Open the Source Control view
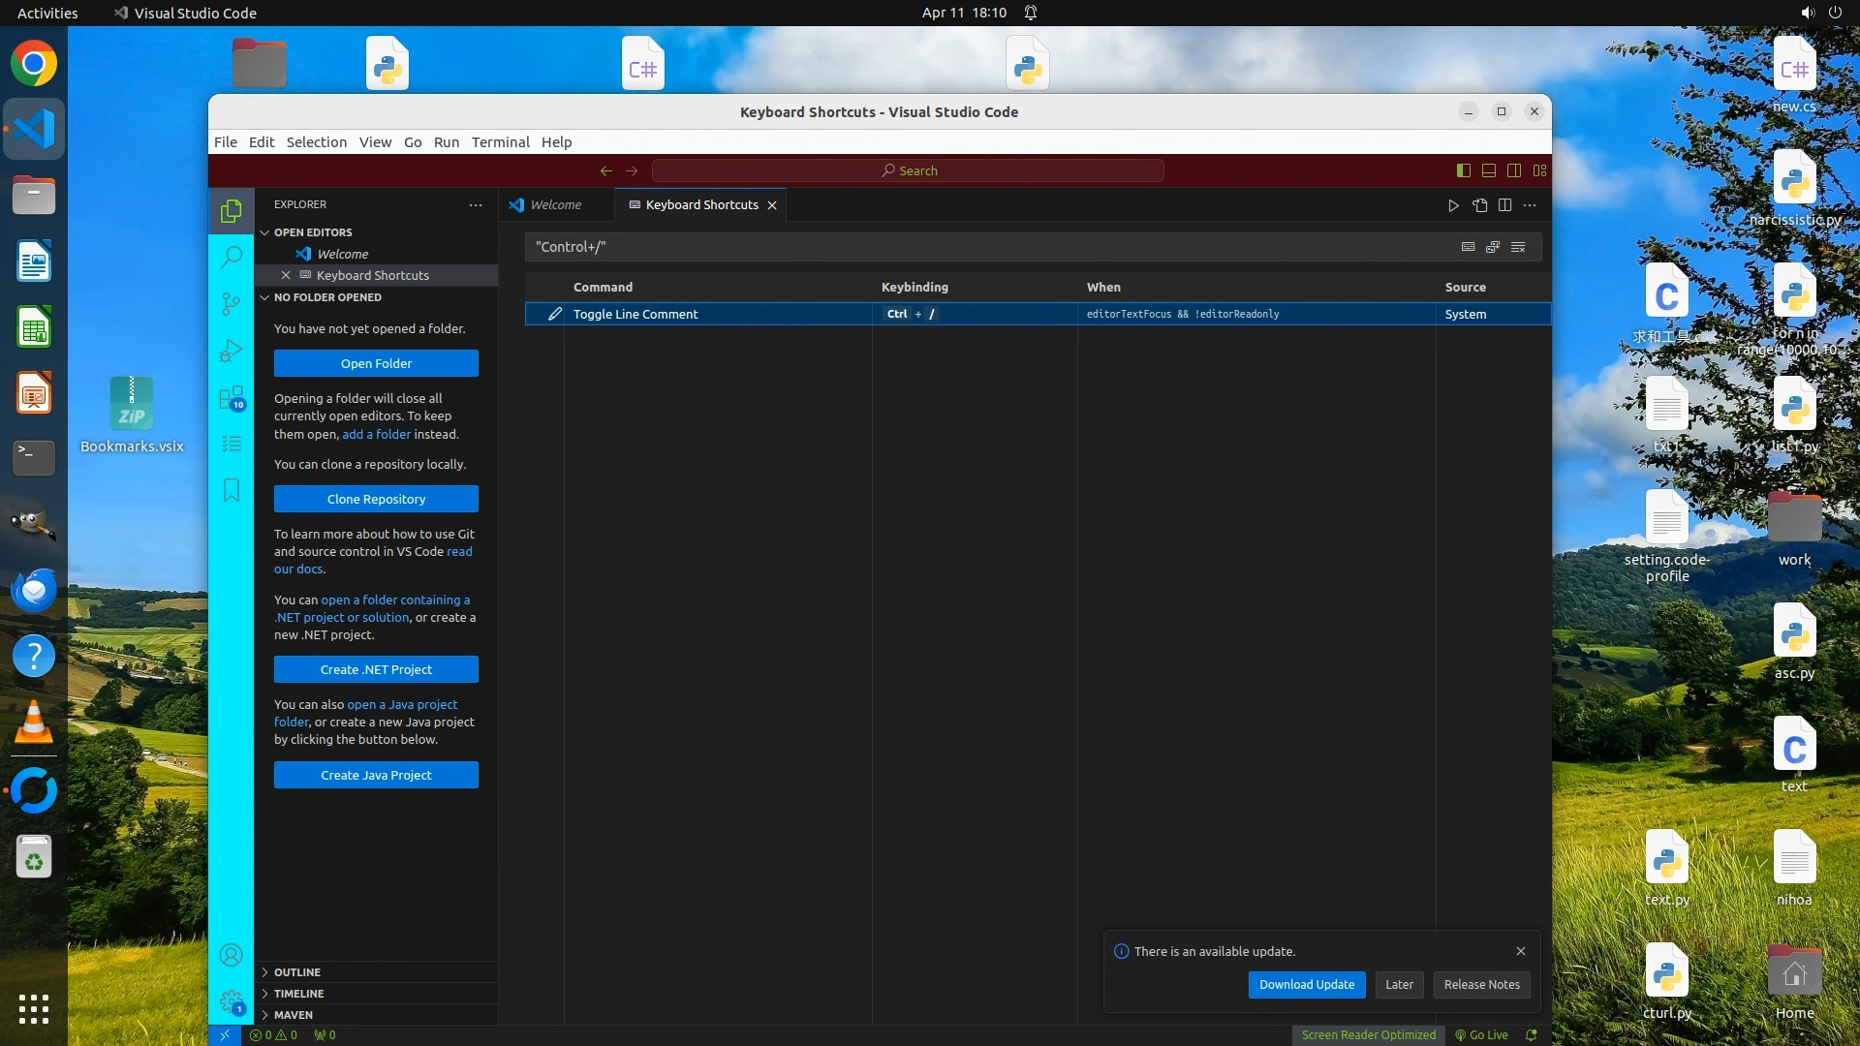The image size is (1860, 1046). tap(231, 304)
